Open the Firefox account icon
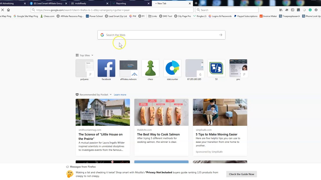 point(316,10)
